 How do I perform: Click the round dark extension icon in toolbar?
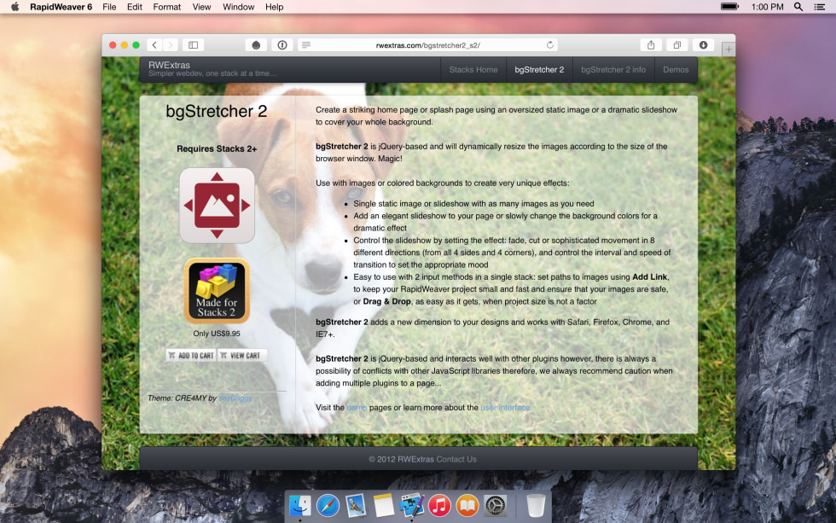[256, 45]
